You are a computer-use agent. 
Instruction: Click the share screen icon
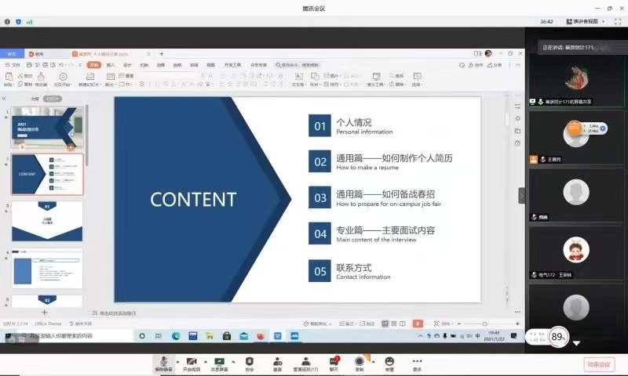tap(221, 362)
